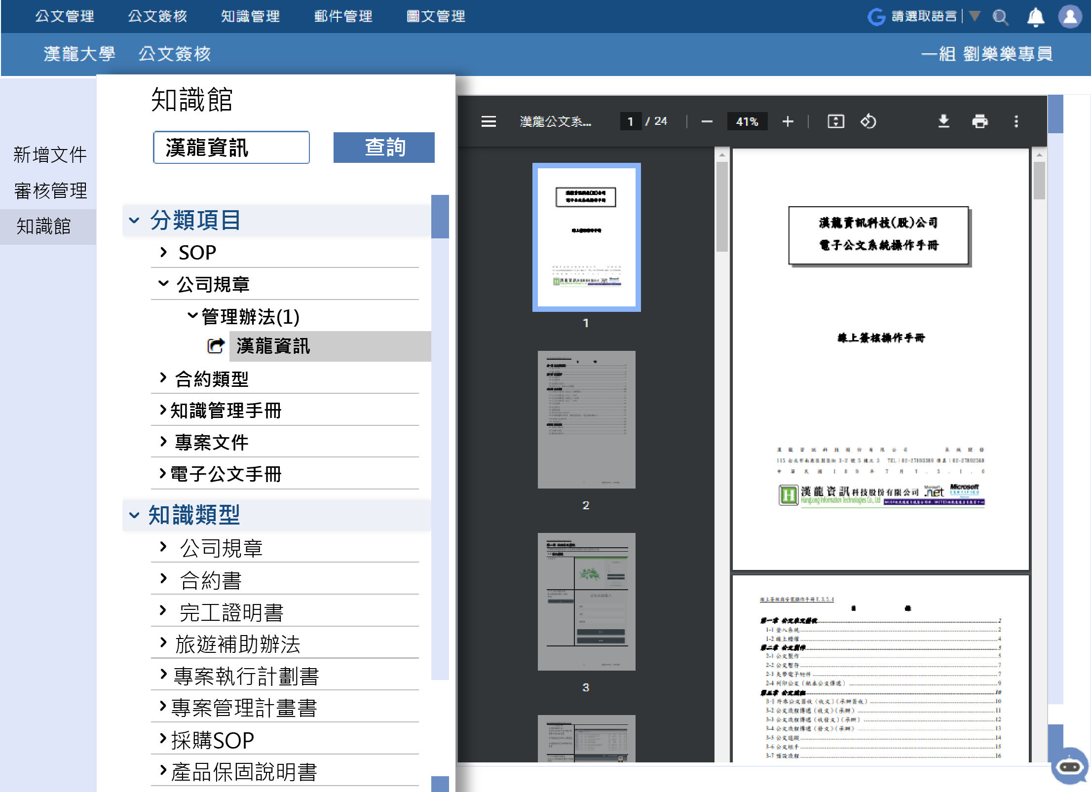Expand the 專案執行計劃書 knowledge type
This screenshot has width=1091, height=792.
(x=163, y=674)
